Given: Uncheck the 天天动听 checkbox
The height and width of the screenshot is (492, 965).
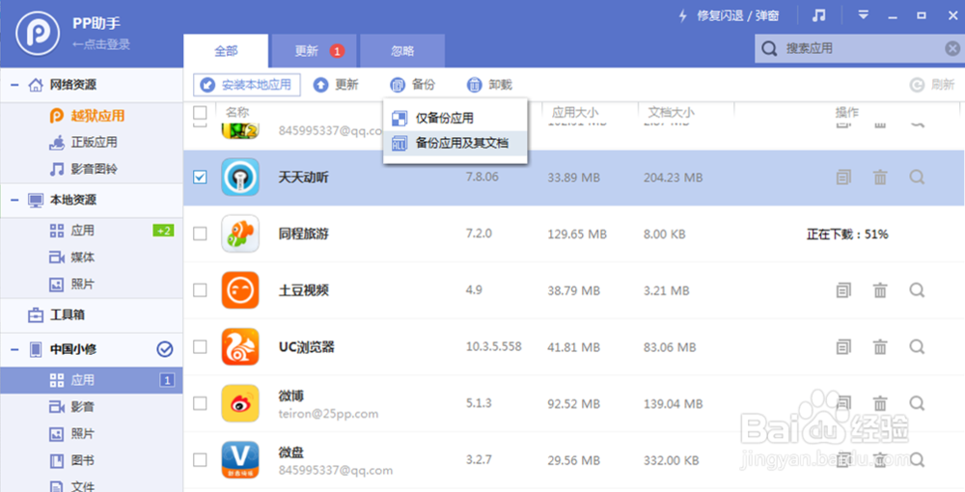Looking at the screenshot, I should (200, 178).
